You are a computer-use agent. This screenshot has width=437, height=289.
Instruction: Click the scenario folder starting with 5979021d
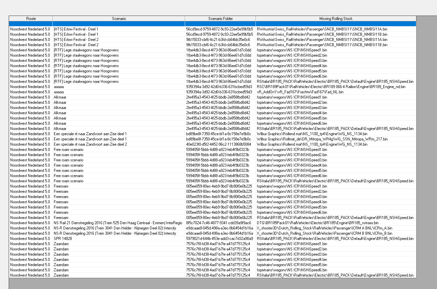click(x=219, y=239)
